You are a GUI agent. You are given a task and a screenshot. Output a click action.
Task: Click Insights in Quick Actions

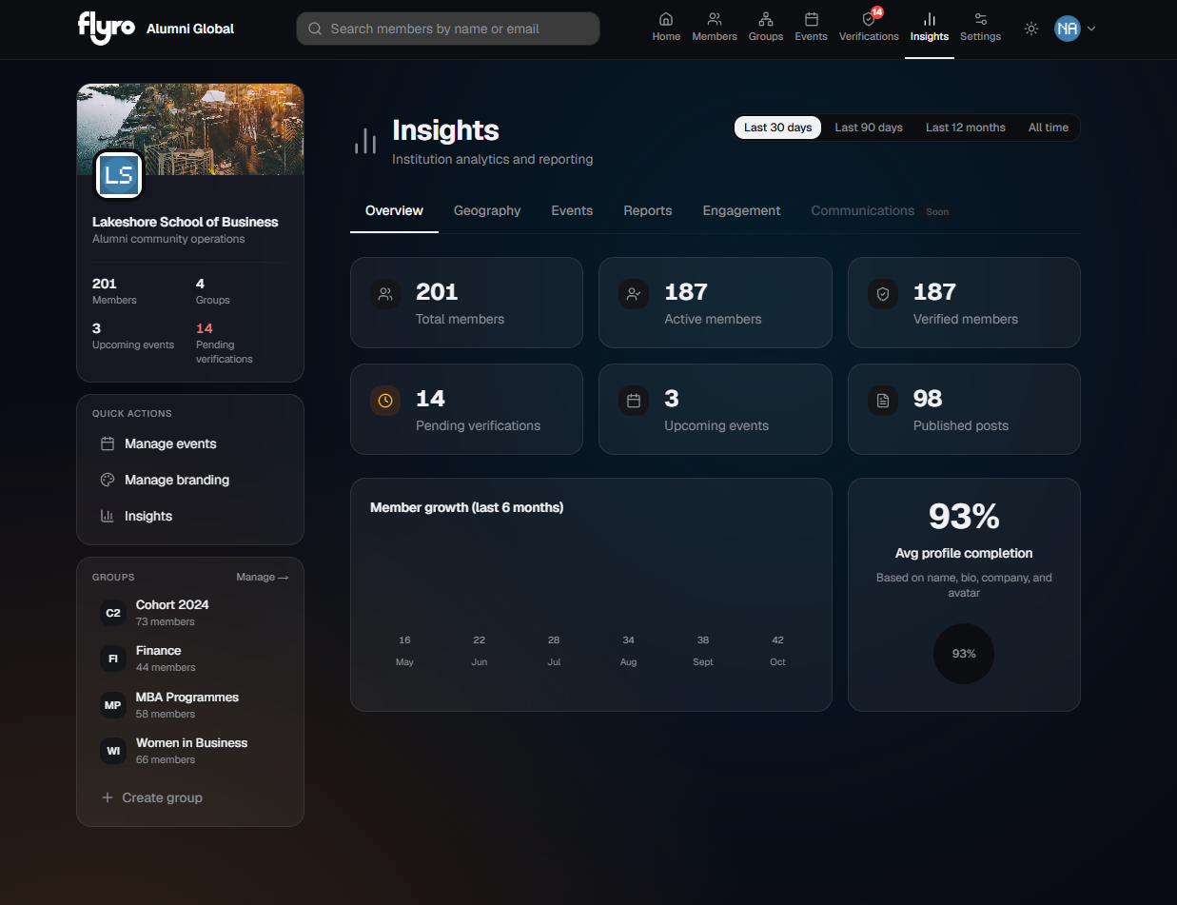[x=190, y=516]
